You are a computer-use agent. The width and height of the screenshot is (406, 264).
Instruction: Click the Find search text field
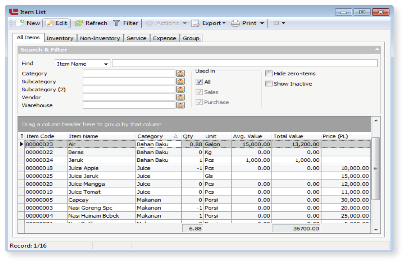(245, 64)
